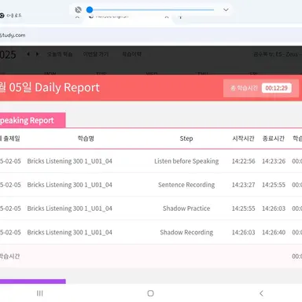Viewport: 302px width, 302px height.
Task: Click the Shadow Recording step cell
Action: pyautogui.click(x=186, y=232)
